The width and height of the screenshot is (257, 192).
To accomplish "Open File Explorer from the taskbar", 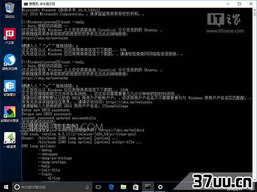I will point(123,187).
